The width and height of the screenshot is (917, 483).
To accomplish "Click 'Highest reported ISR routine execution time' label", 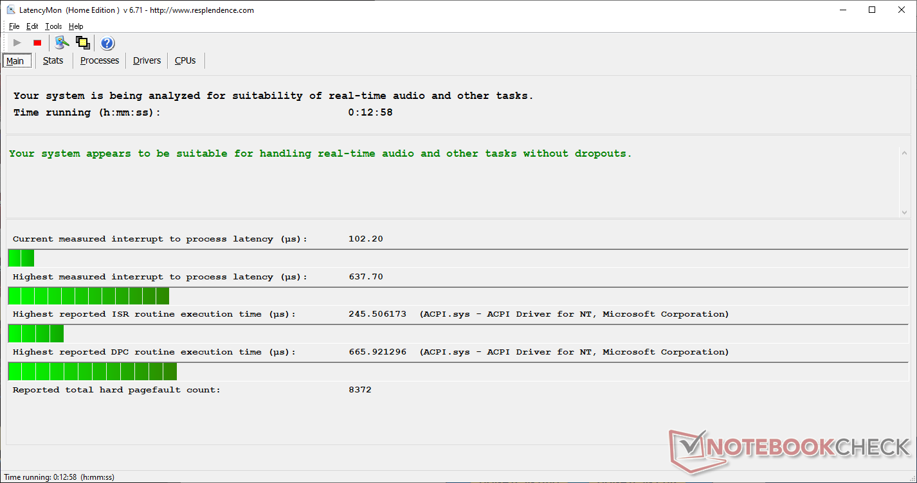I will 154,314.
